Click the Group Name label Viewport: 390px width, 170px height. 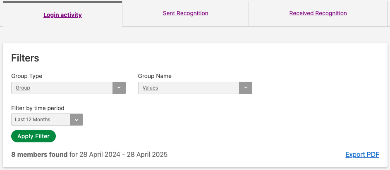pyautogui.click(x=155, y=76)
